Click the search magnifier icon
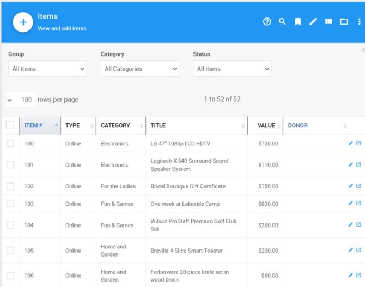The image size is (365, 287). pyautogui.click(x=282, y=22)
